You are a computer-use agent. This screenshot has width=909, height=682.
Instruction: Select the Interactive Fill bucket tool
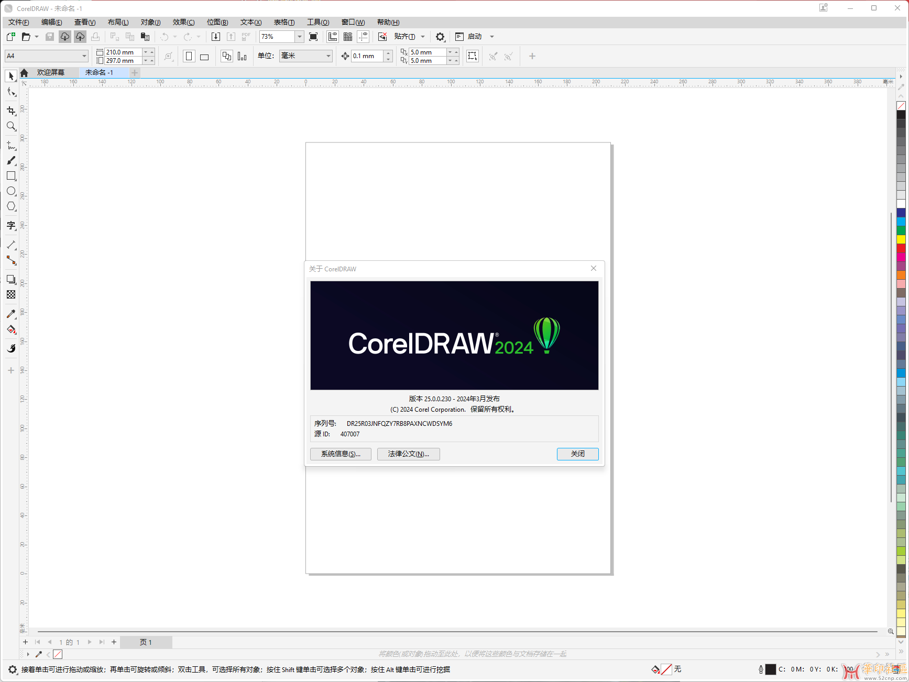(11, 329)
